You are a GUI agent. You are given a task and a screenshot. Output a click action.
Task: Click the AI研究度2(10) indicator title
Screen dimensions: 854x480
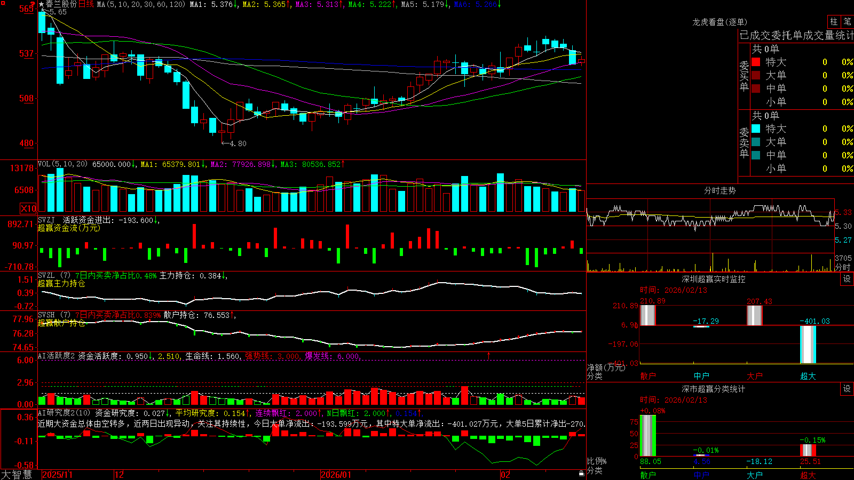(x=64, y=413)
